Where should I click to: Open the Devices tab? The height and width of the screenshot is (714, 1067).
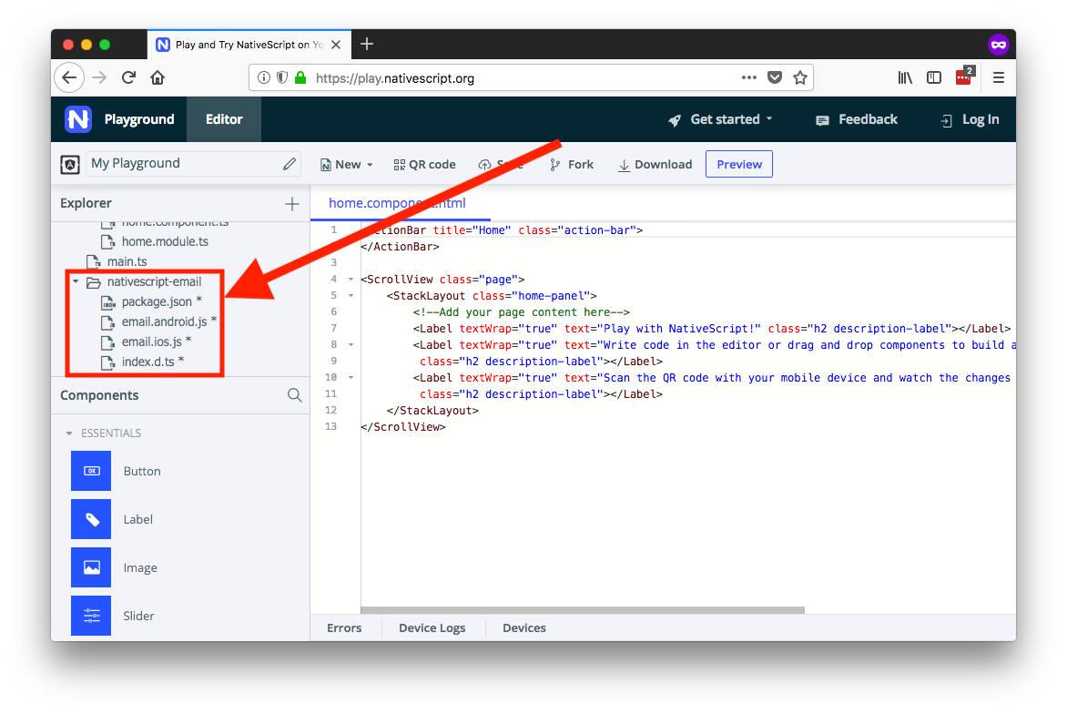(524, 627)
